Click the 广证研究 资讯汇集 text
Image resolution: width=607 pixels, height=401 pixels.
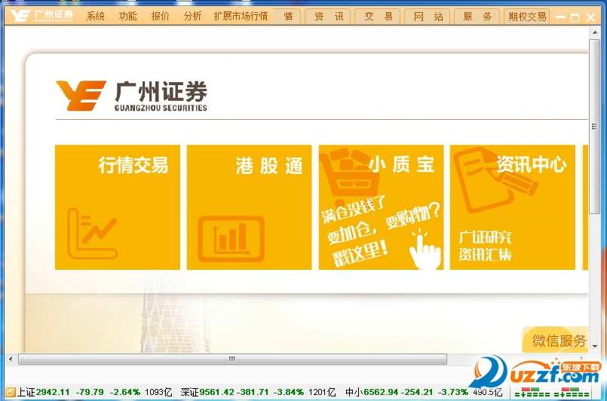[x=485, y=246]
